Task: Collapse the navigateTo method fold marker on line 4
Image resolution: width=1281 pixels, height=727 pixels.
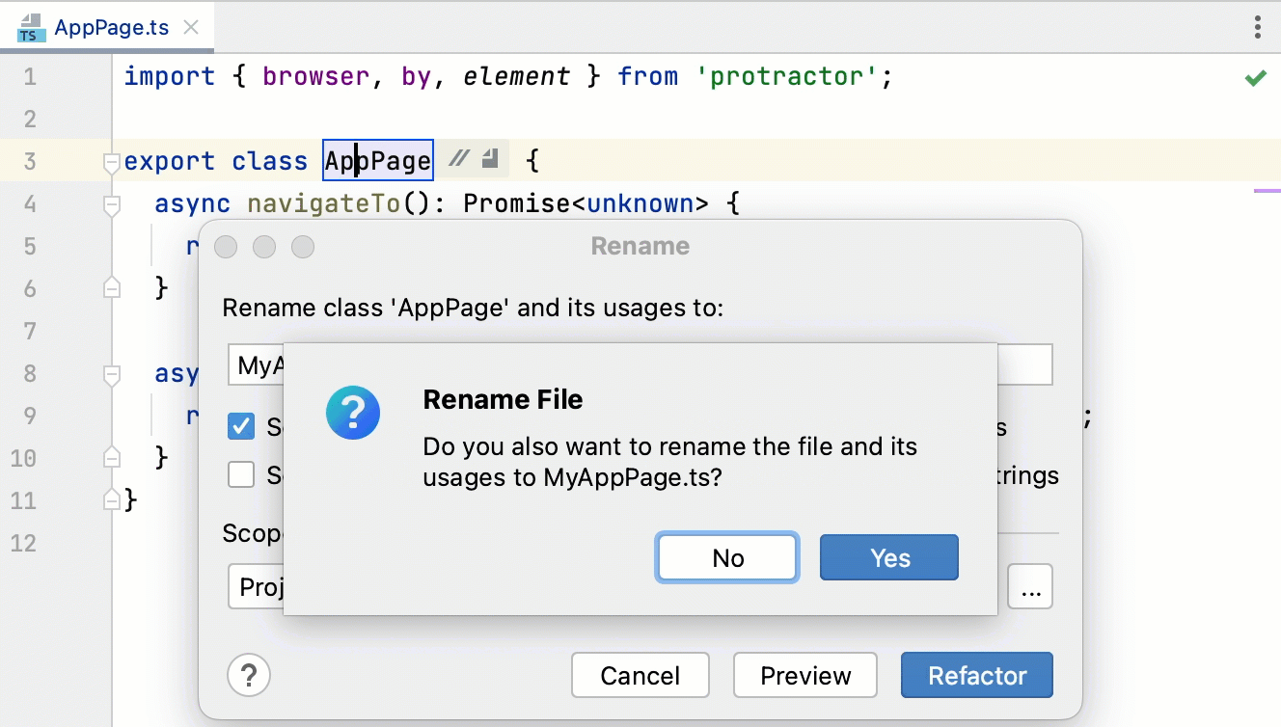Action: 112,204
